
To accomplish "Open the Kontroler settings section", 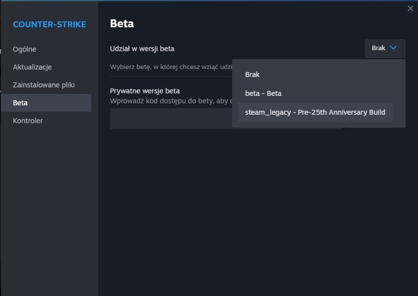I will coord(28,121).
